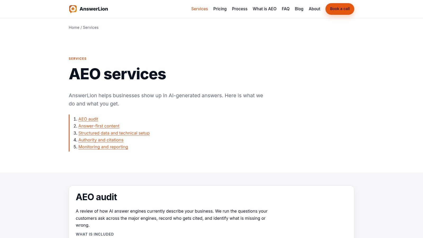Go to the Process page
This screenshot has width=423, height=238.
(x=240, y=9)
